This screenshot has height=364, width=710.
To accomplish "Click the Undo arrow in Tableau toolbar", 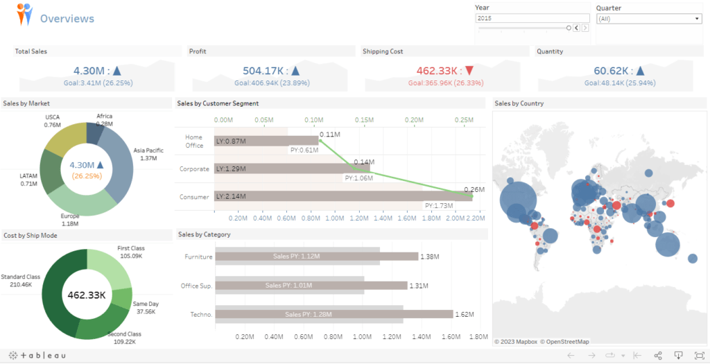I will [571, 356].
